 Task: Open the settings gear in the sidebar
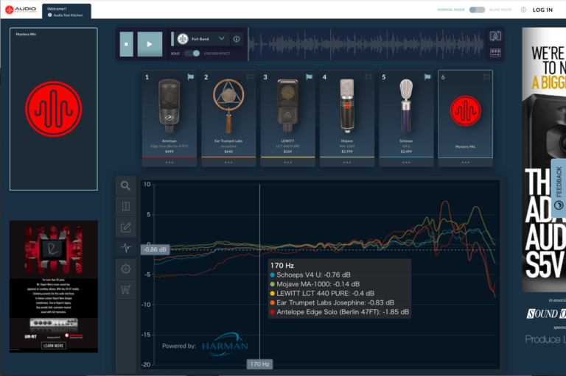(x=125, y=269)
